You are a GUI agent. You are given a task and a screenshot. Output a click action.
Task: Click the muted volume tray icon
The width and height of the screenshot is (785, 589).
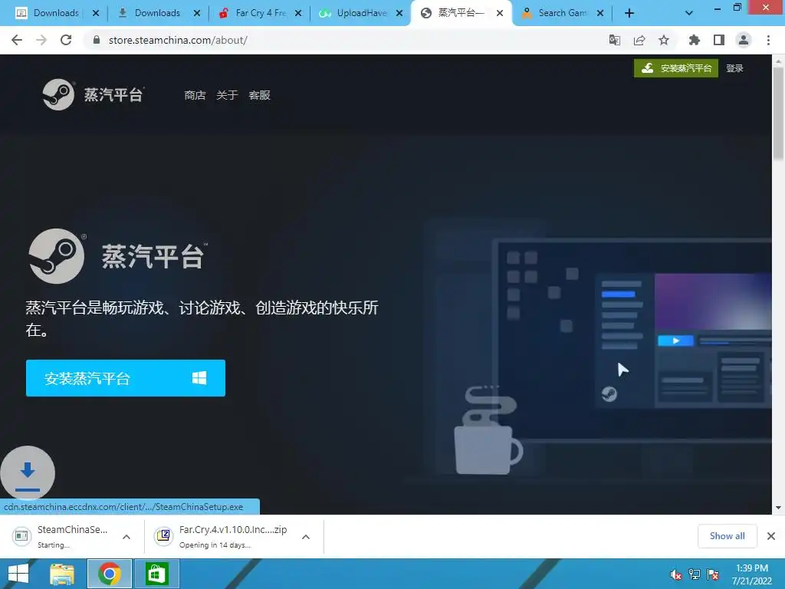click(x=676, y=574)
